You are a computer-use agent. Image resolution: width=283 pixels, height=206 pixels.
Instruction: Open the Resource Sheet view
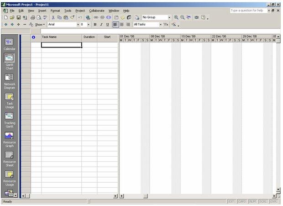(x=9, y=155)
